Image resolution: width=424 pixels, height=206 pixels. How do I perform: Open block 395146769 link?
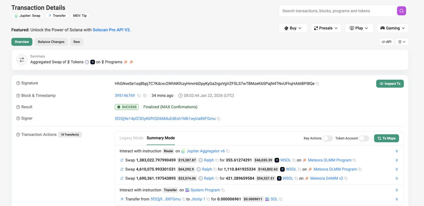point(125,96)
